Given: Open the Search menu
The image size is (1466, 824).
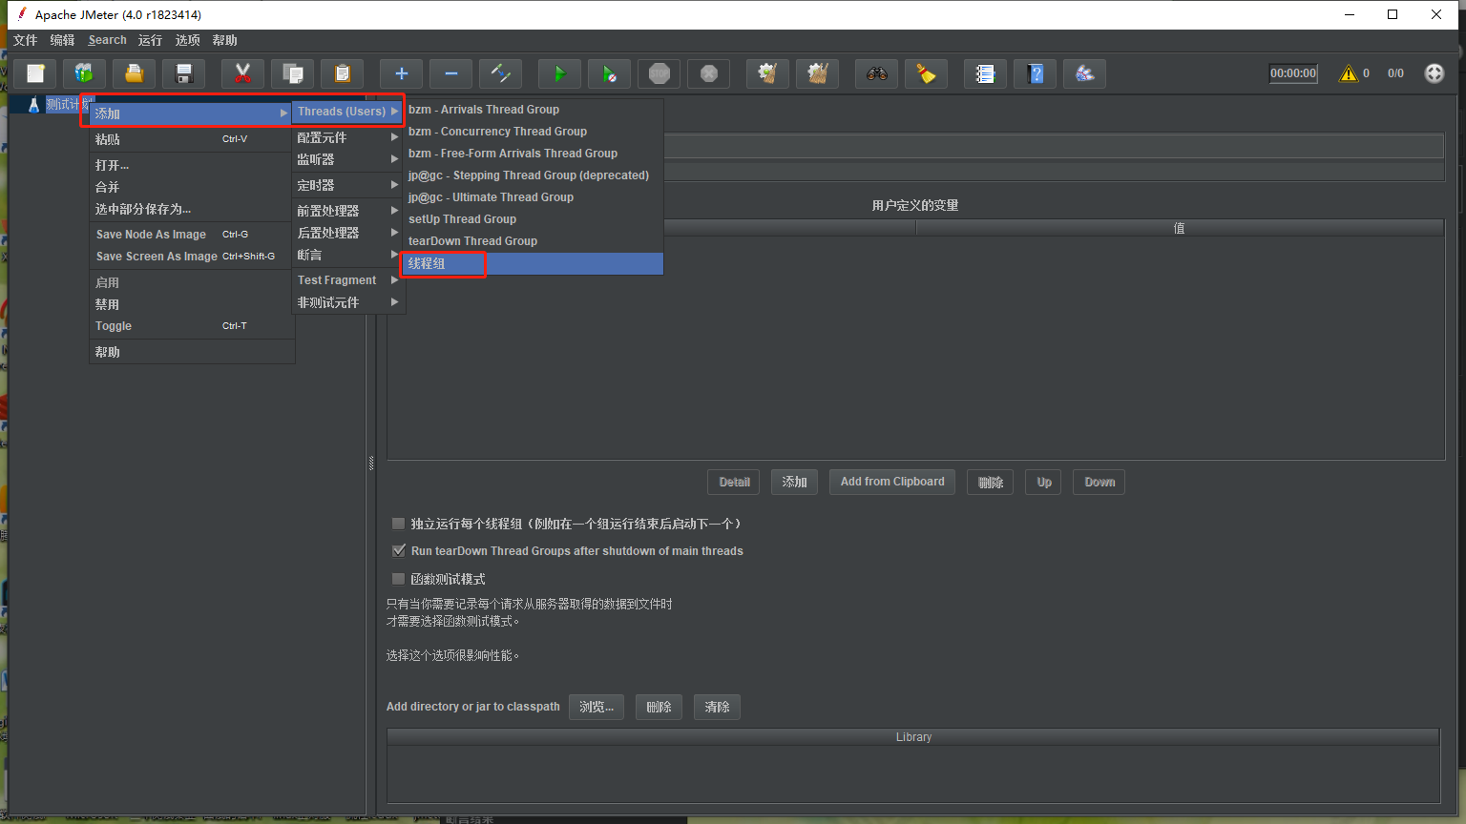Looking at the screenshot, I should [107, 40].
